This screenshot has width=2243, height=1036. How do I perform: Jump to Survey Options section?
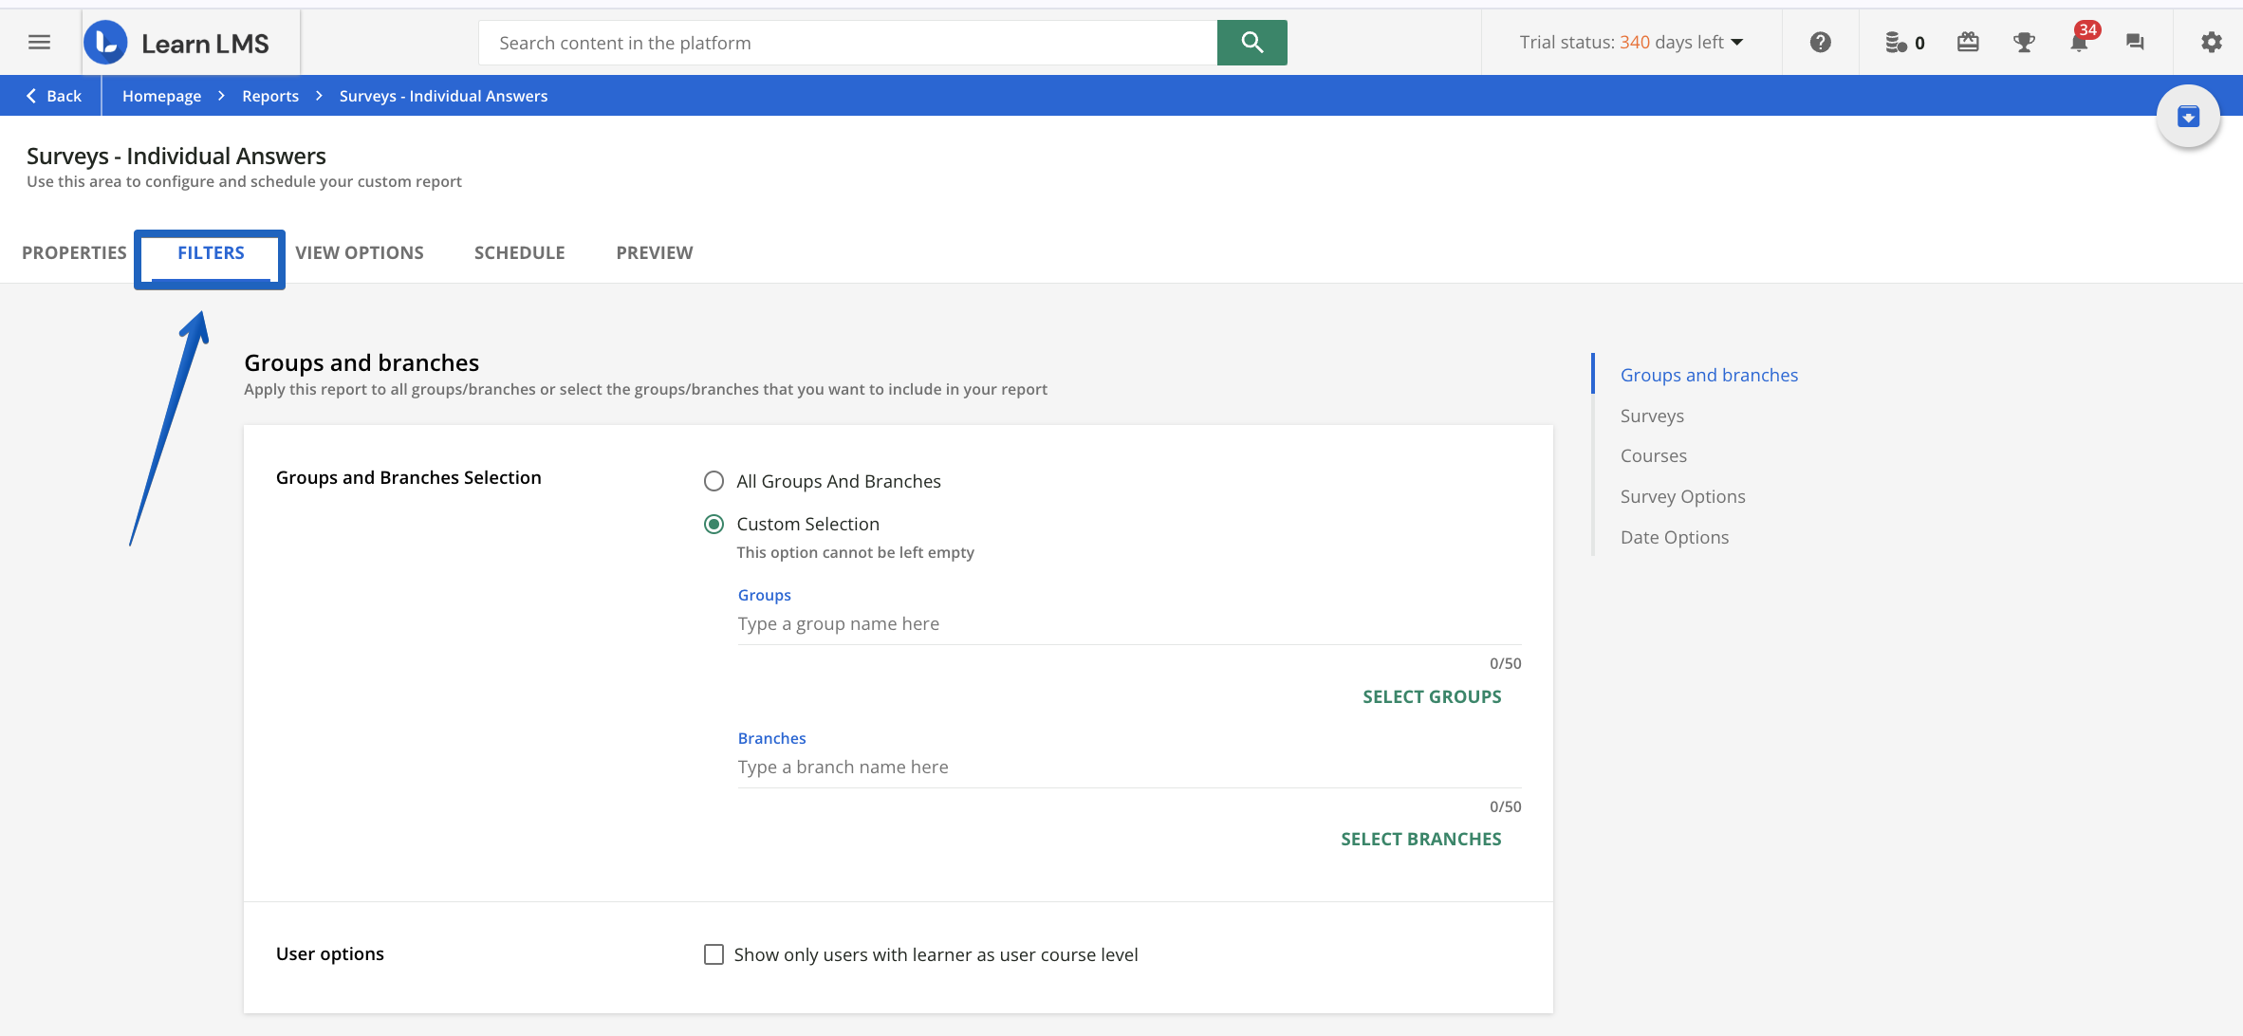(1682, 496)
